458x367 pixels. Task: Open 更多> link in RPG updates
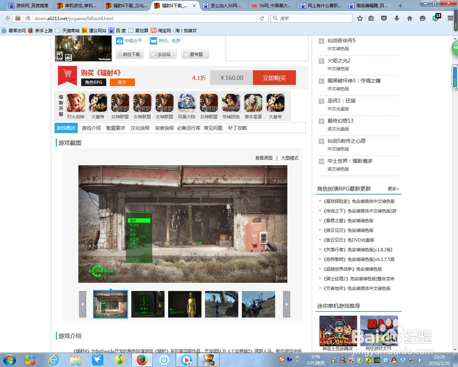(x=393, y=189)
